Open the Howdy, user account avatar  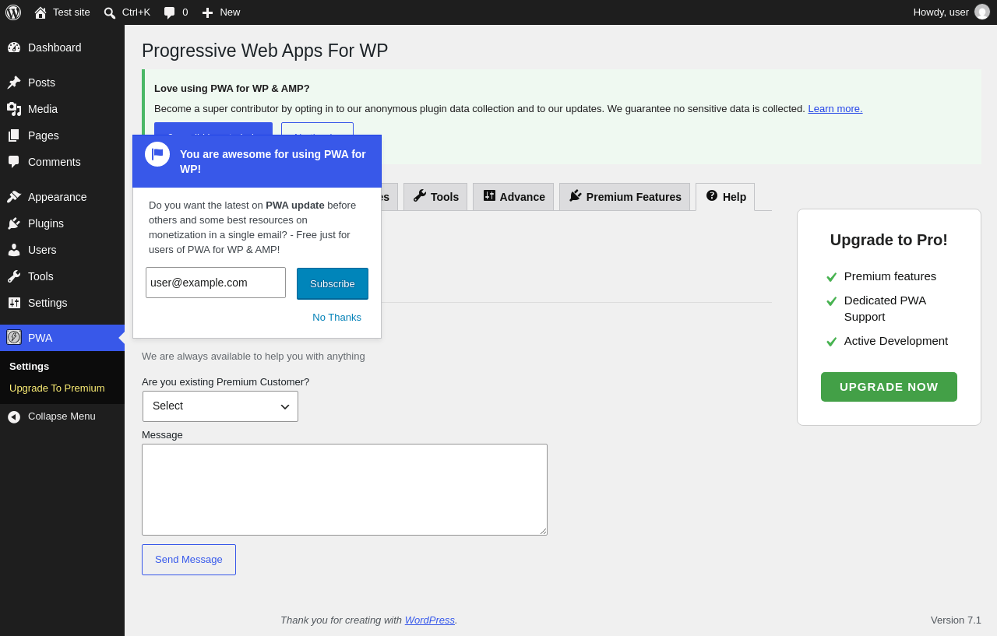pyautogui.click(x=982, y=12)
